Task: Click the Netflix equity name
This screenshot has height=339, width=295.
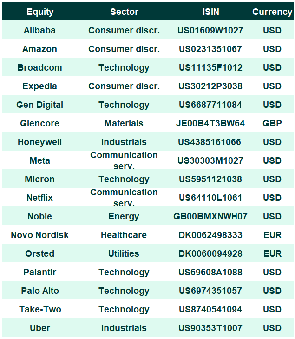Action: pos(40,198)
